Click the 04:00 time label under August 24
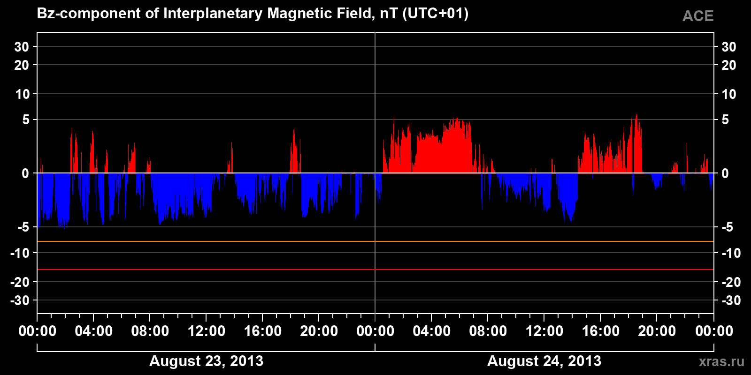751x375 pixels. tap(432, 331)
